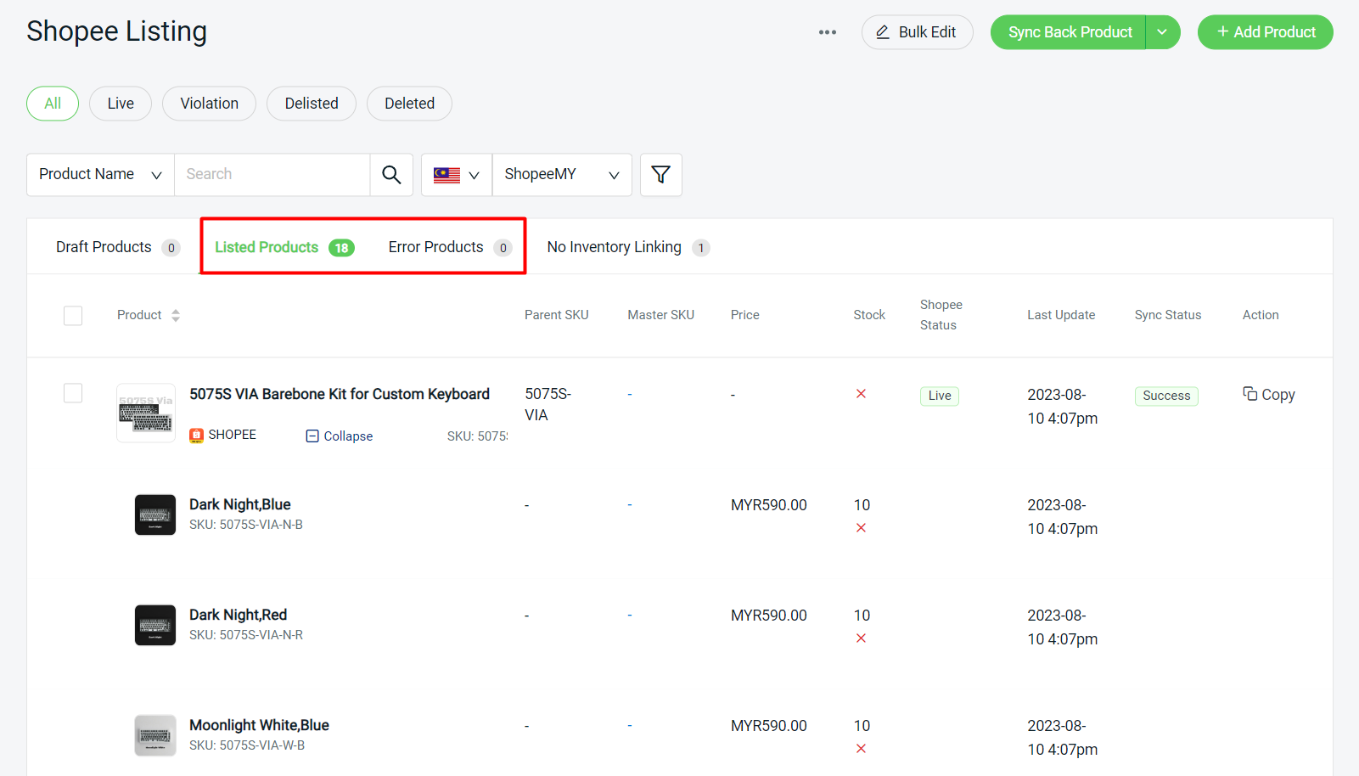Select the Live status filter
Screen dimensions: 1359x776
pos(121,104)
